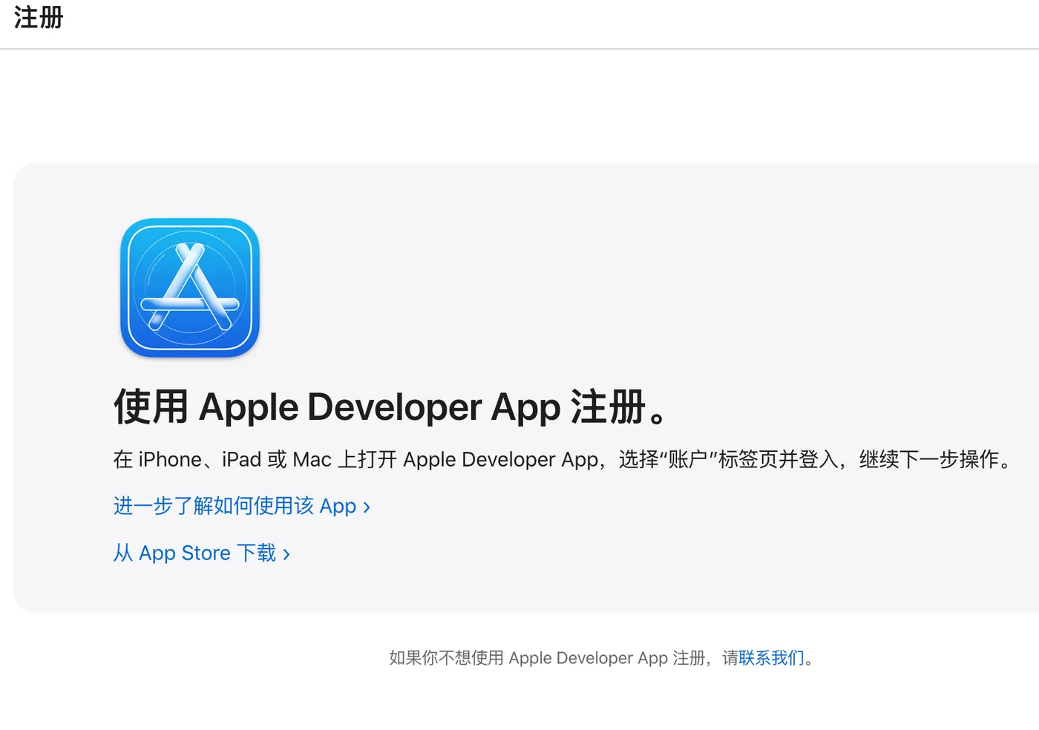Click the heading 使用 Apple Developer App 注册
Image resolution: width=1039 pixels, height=730 pixels.
[392, 407]
